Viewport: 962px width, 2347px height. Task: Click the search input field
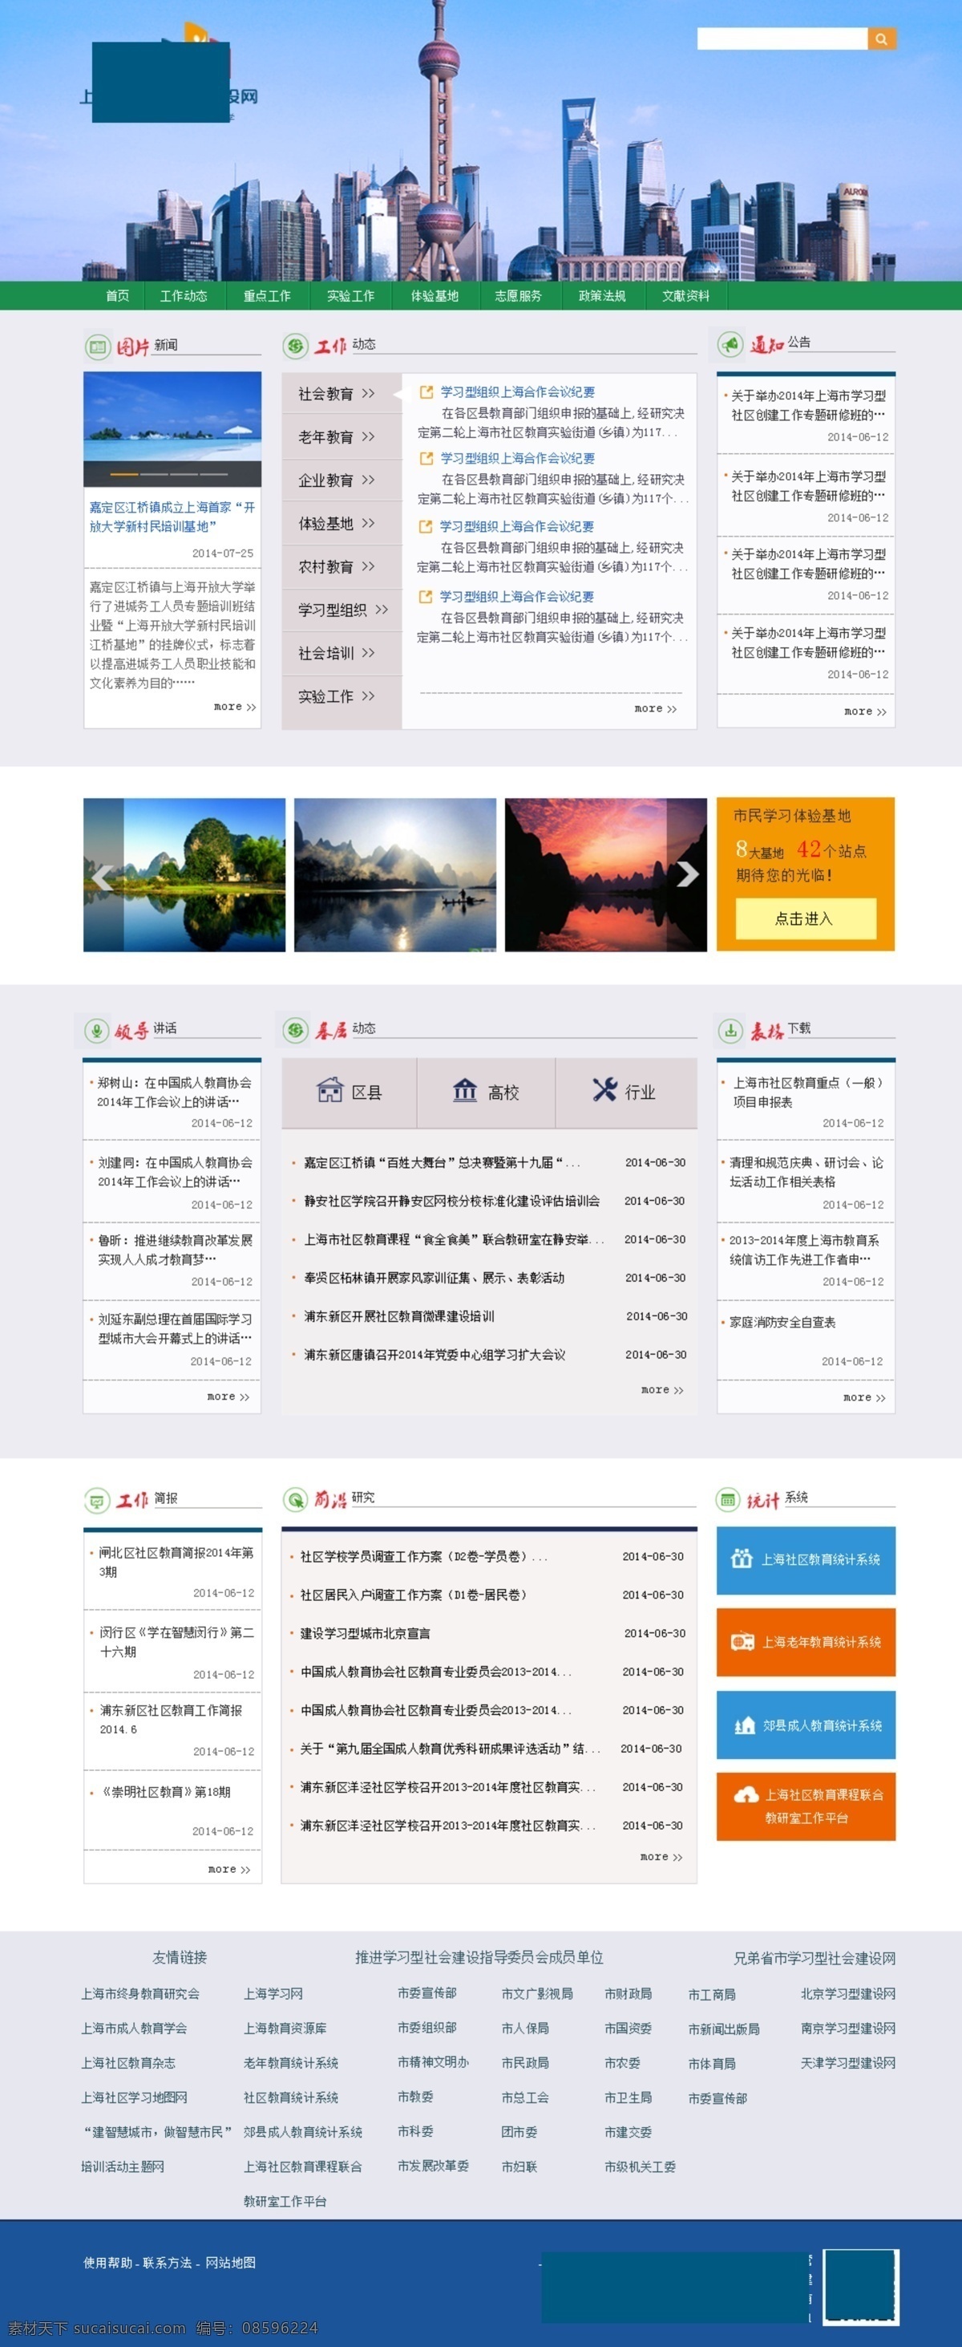(x=782, y=39)
